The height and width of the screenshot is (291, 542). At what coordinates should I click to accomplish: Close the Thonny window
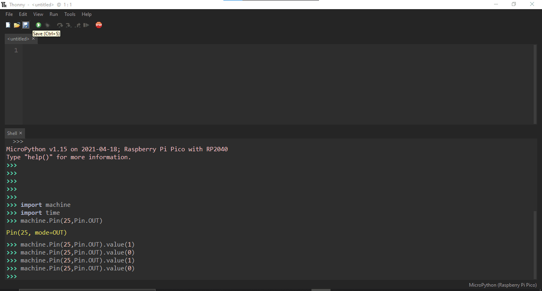pyautogui.click(x=532, y=4)
